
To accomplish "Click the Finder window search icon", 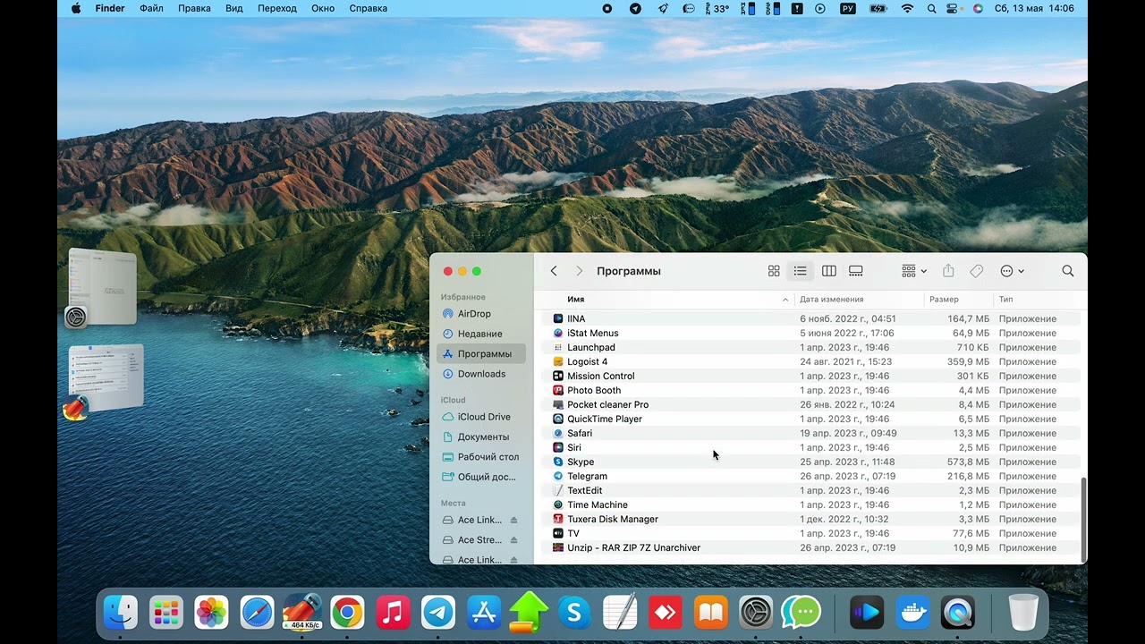I will [x=1068, y=271].
